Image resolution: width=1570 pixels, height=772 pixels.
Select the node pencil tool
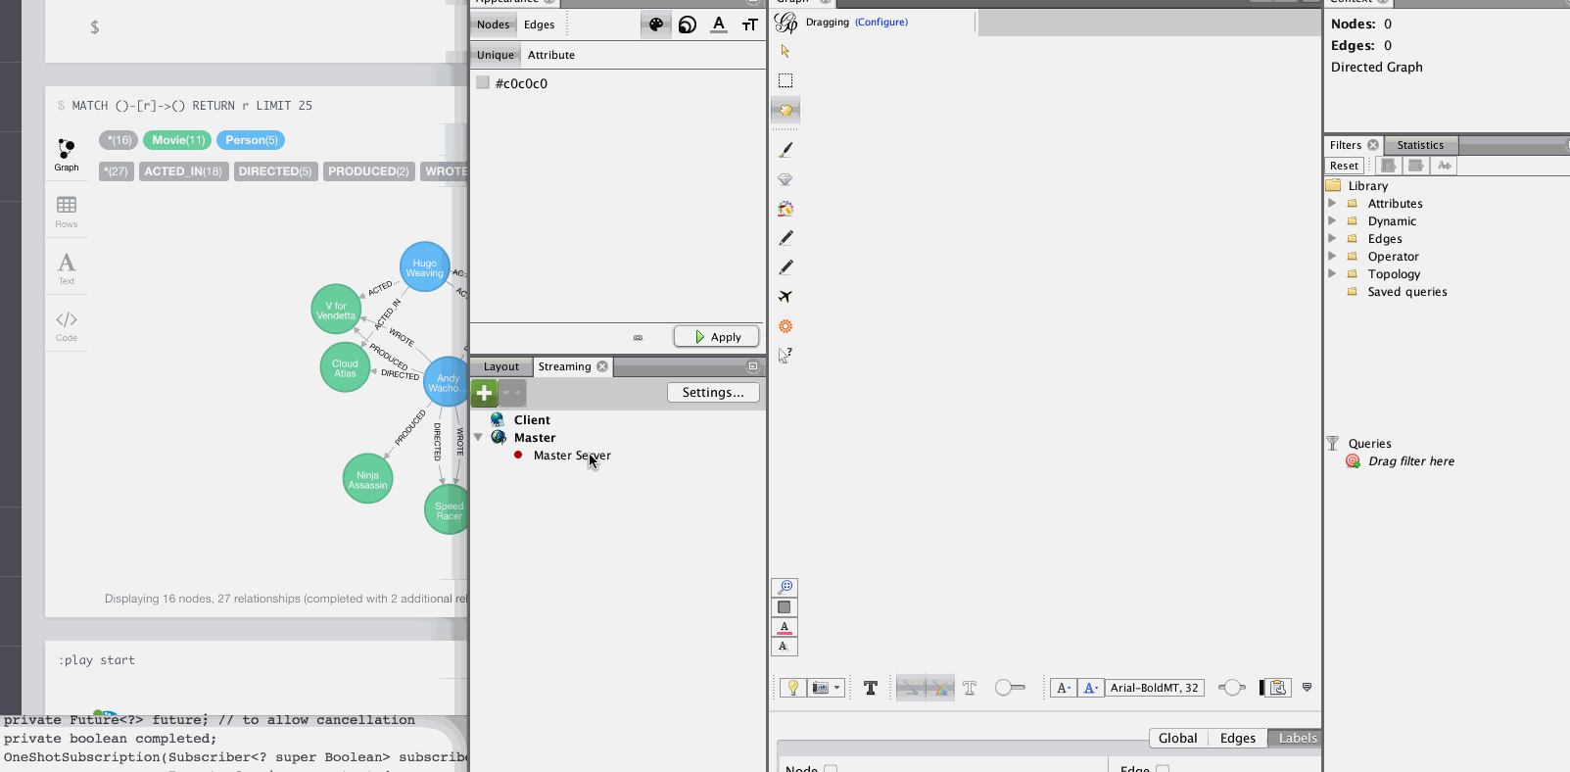coord(785,238)
